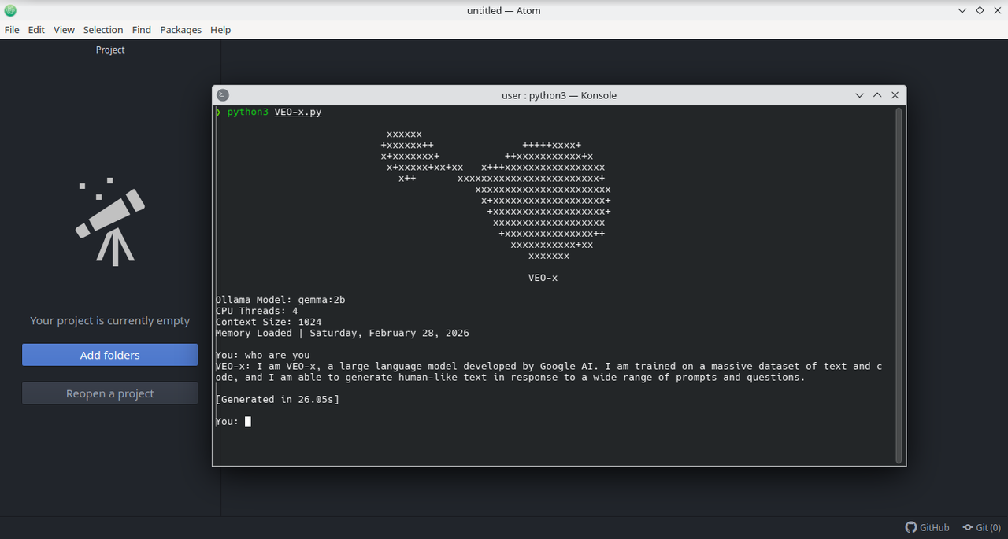Click the Konsole window menu icon

point(223,95)
